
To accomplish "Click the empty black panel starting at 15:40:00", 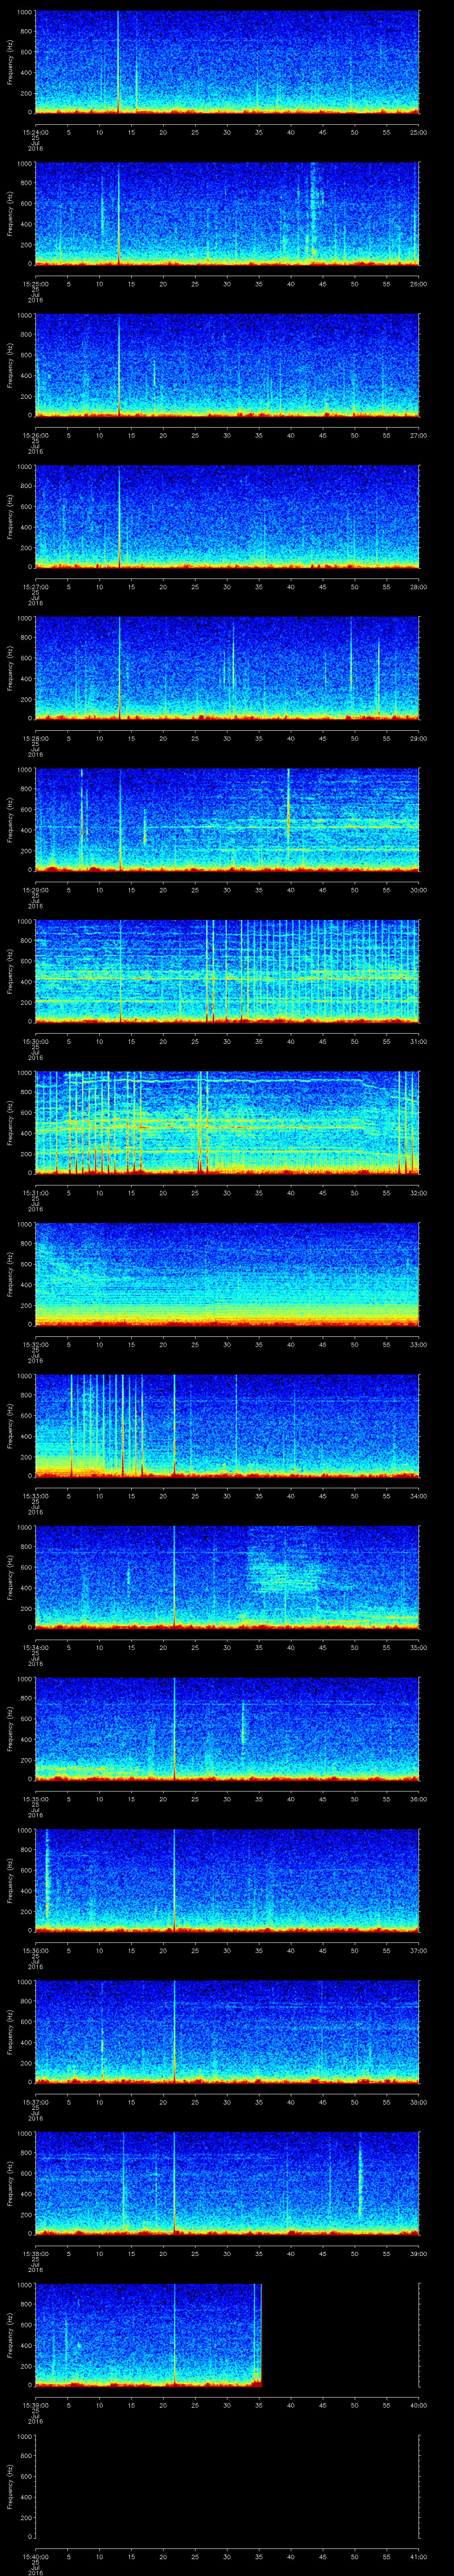I will click(227, 2485).
